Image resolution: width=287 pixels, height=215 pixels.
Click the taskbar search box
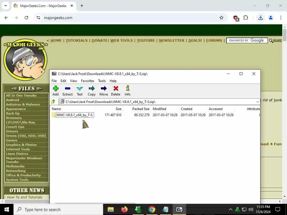[58, 209]
